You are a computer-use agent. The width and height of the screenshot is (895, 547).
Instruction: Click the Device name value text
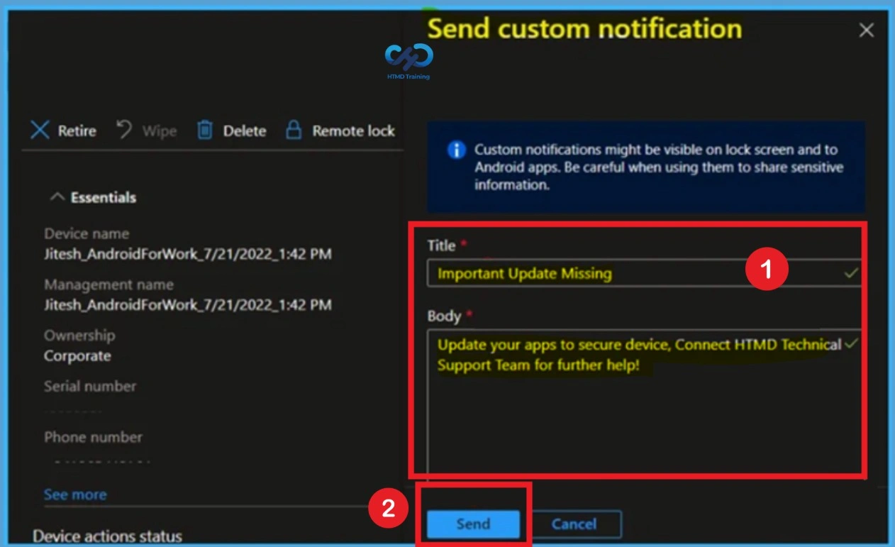click(188, 253)
